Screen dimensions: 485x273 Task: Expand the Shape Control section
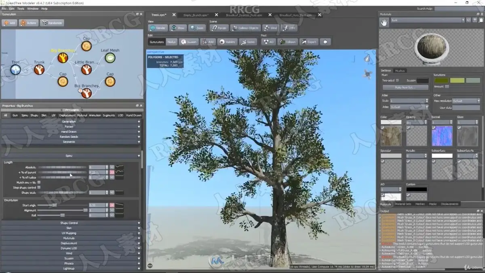(71, 223)
